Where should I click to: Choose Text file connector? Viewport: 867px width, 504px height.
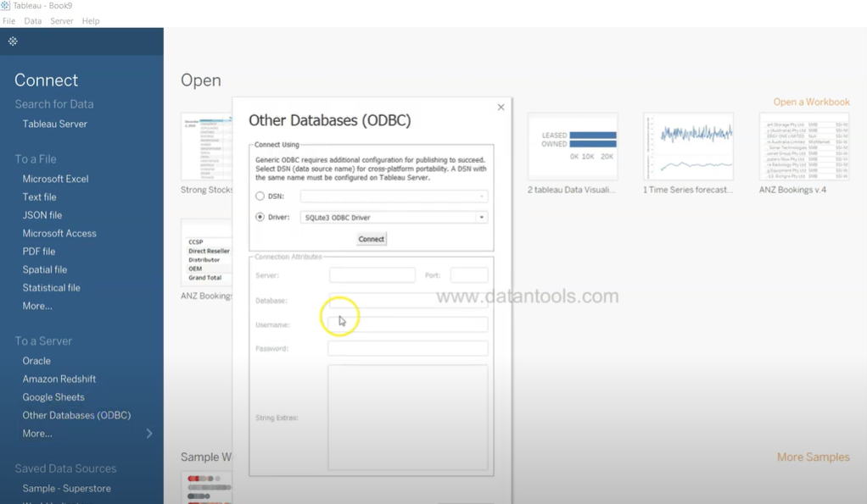coord(39,197)
